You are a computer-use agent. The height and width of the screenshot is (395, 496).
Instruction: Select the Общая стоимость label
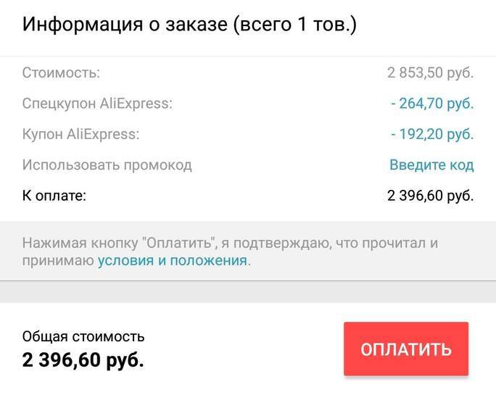(83, 336)
